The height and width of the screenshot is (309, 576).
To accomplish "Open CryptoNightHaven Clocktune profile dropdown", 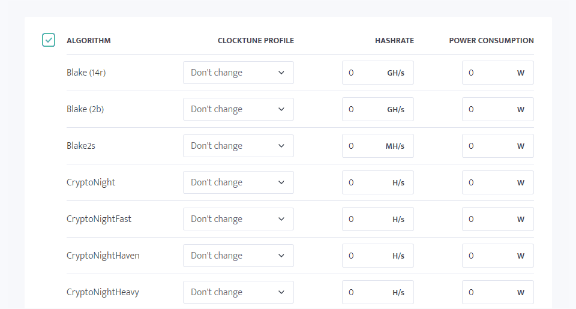I will click(x=238, y=256).
